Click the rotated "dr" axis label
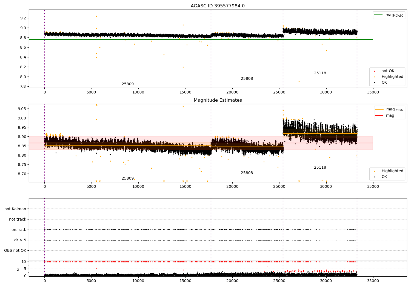Viewport: 411px width, 287px height. tap(18, 269)
